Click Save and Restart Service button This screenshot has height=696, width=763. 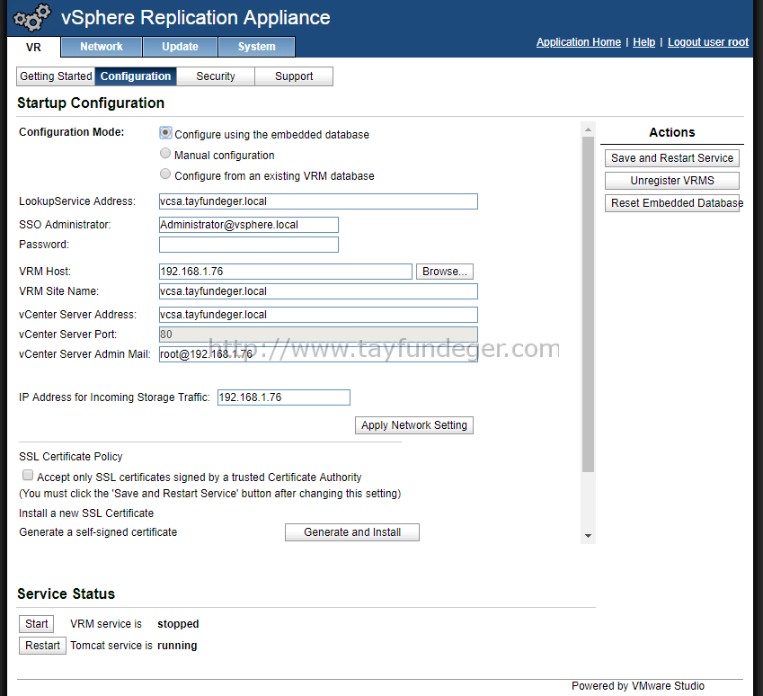coord(672,158)
